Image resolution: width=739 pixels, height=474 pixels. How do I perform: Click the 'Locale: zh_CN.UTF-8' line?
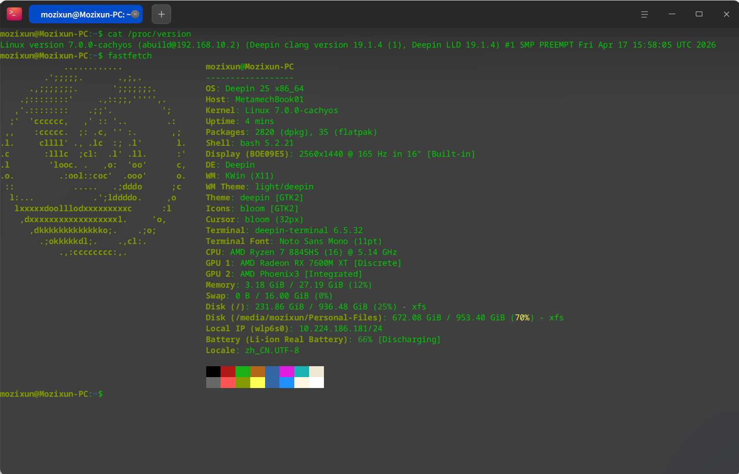point(252,350)
